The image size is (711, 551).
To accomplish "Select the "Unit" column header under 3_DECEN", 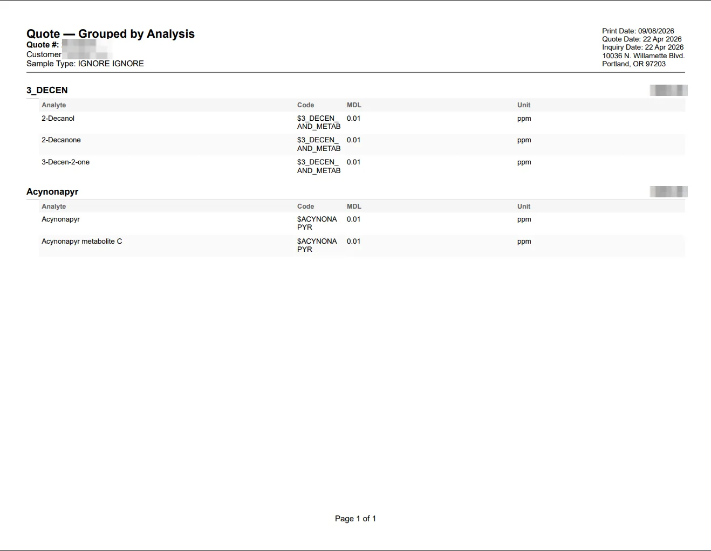I will 524,105.
